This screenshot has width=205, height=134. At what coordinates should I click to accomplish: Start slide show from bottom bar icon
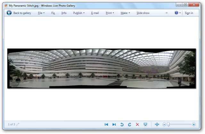coord(145,124)
